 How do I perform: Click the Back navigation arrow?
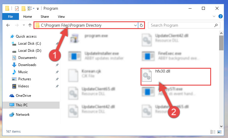tap(8, 25)
